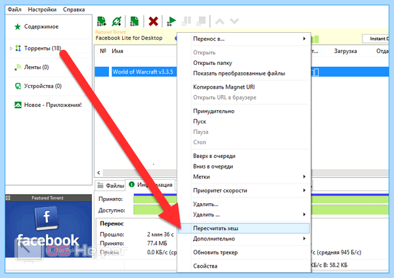Choose Вниз в очереди menu entry
This screenshot has height=278, width=394.
click(244, 167)
